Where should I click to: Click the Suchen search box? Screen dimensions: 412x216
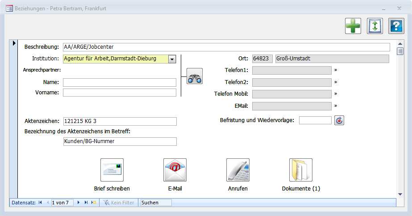tap(155, 203)
